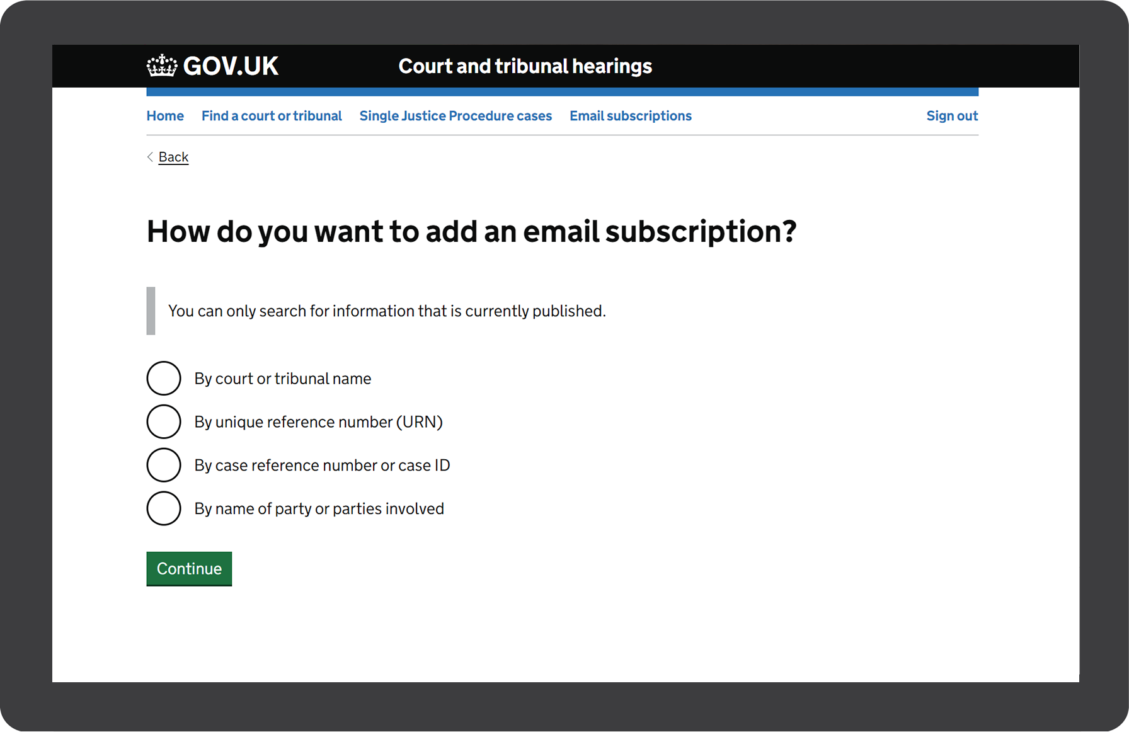Click the back chevron arrow icon
The width and height of the screenshot is (1129, 732).
pyautogui.click(x=150, y=157)
